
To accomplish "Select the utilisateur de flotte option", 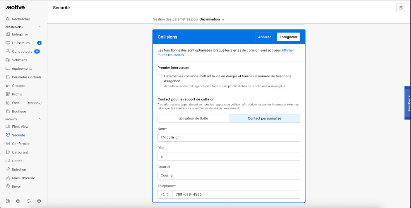I will pyautogui.click(x=193, y=118).
